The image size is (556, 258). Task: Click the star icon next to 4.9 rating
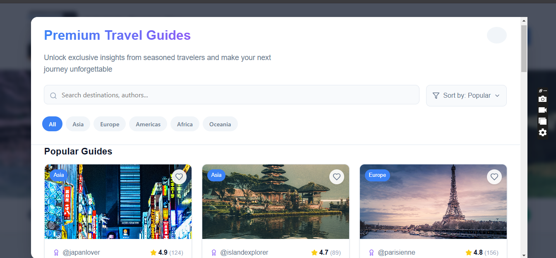click(x=153, y=253)
